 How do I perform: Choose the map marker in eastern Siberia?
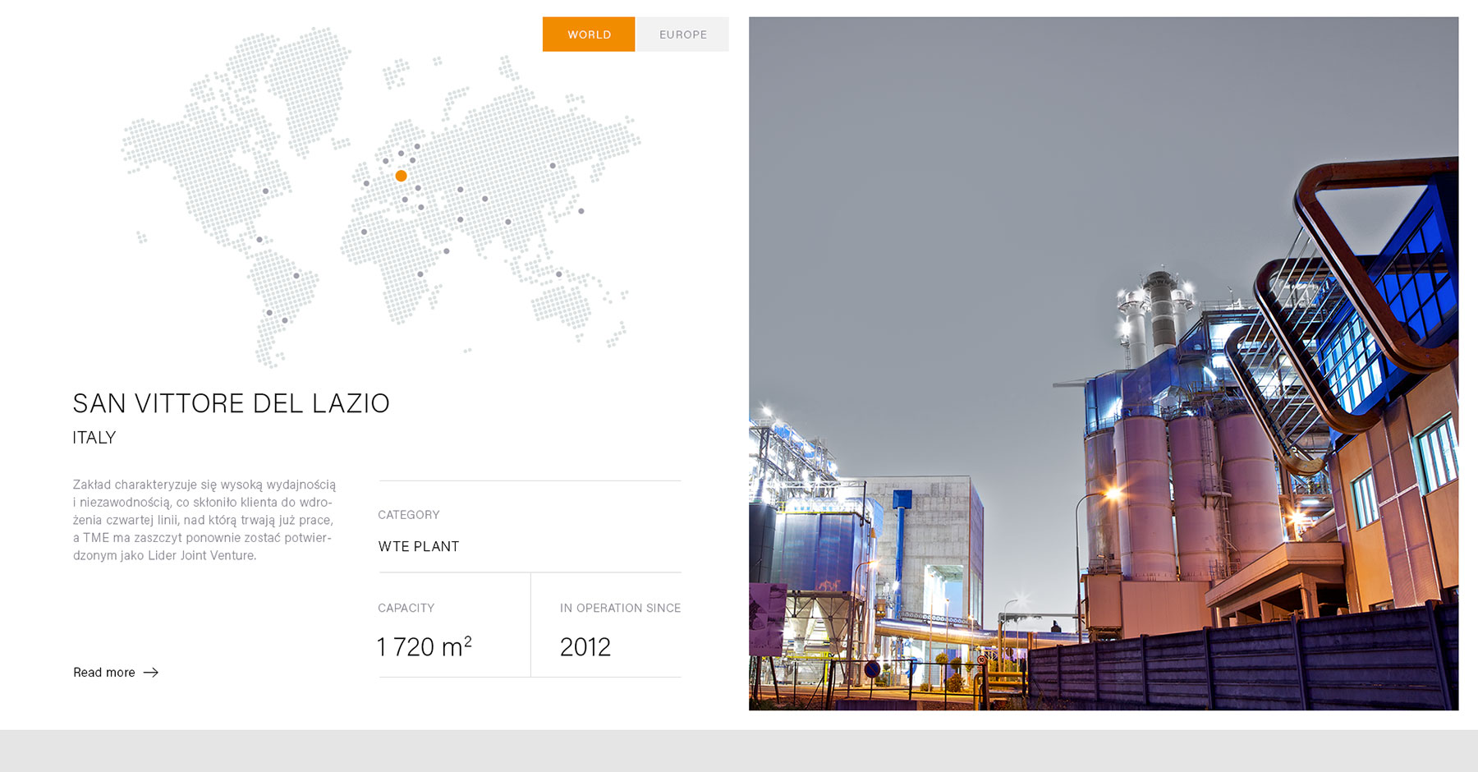553,166
